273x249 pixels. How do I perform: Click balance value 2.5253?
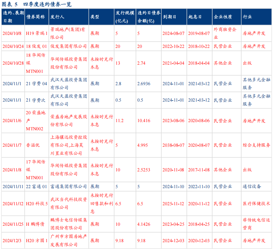(144, 170)
